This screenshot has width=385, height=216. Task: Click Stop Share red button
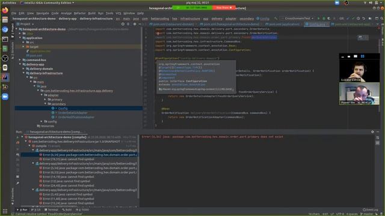click(224, 8)
